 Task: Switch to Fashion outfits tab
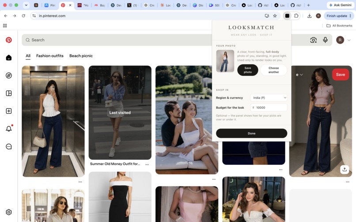[x=50, y=56]
